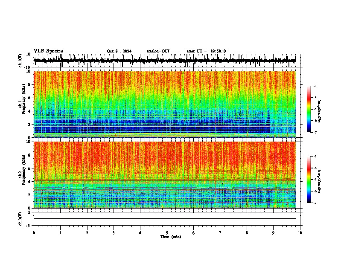
Task: Click the log(PSD) label beside ch.2 colorbar
Action: [319, 182]
